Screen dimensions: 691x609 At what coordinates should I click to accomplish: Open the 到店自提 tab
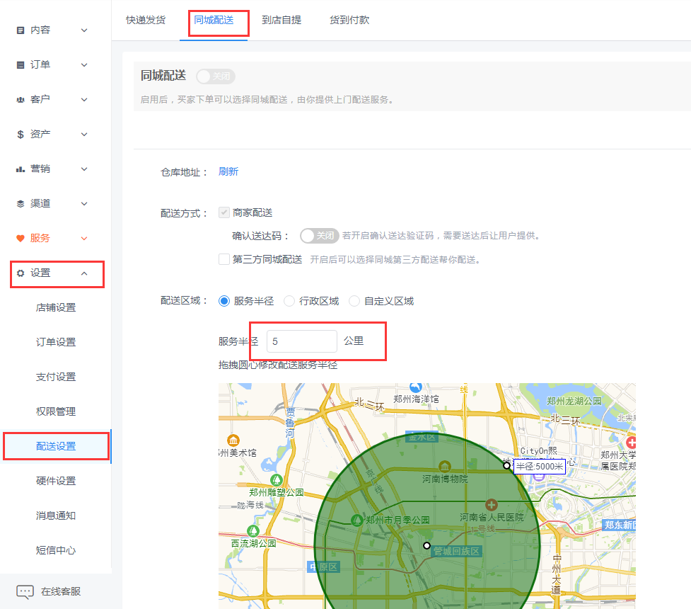pos(281,21)
